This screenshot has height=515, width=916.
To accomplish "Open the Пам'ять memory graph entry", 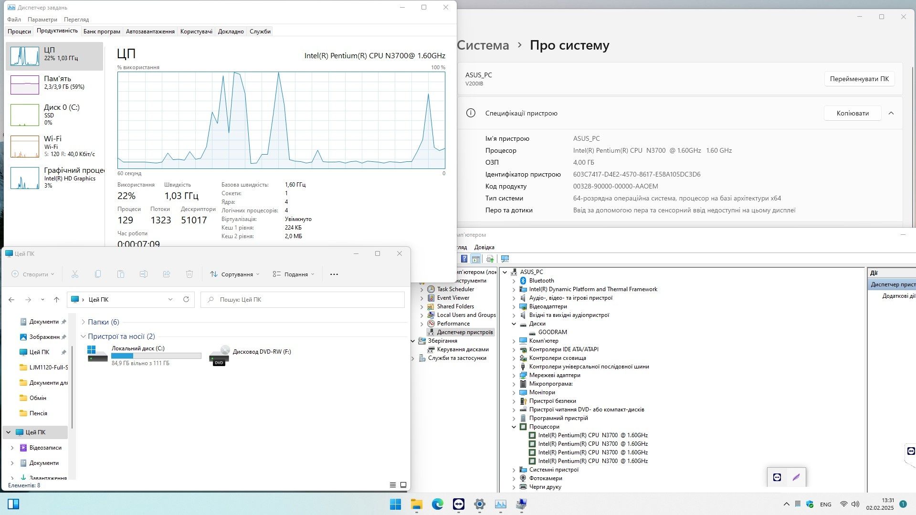I will 54,84.
